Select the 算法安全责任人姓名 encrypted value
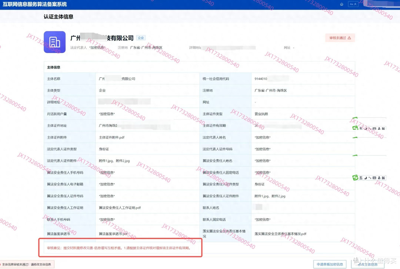The height and width of the screenshot is (269, 400). 263,161
